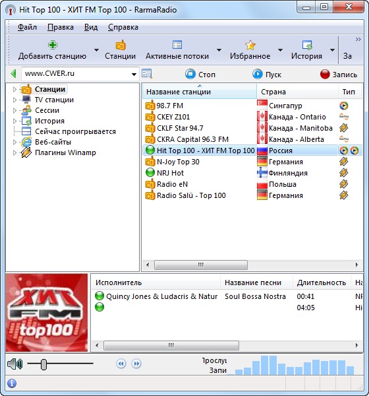Expand the Станции tree node
Viewport: 369px width, 396px height.
click(x=14, y=89)
